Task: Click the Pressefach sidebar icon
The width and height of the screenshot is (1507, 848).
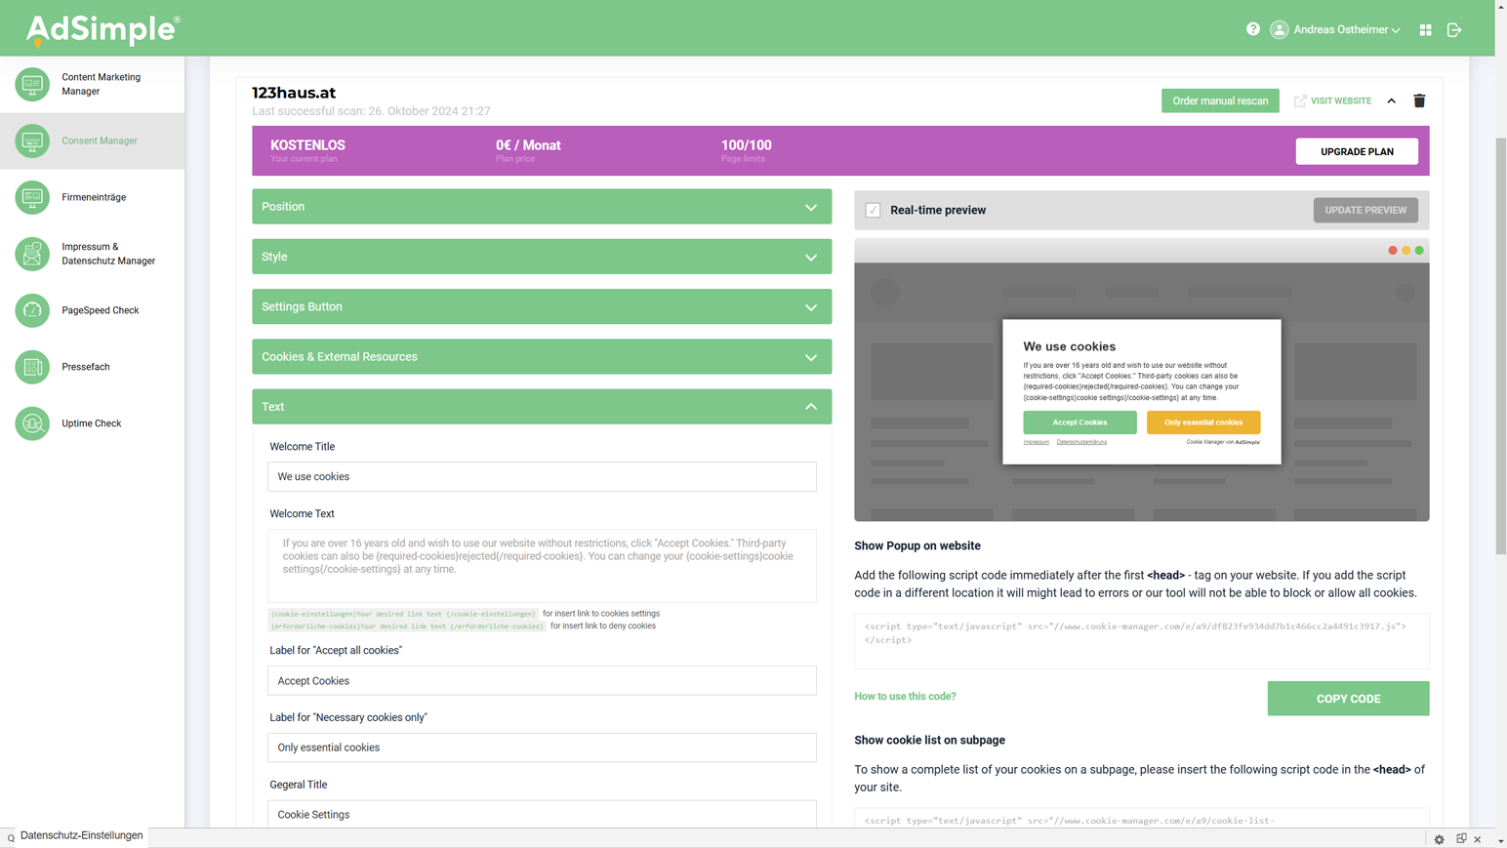Action: tap(32, 367)
